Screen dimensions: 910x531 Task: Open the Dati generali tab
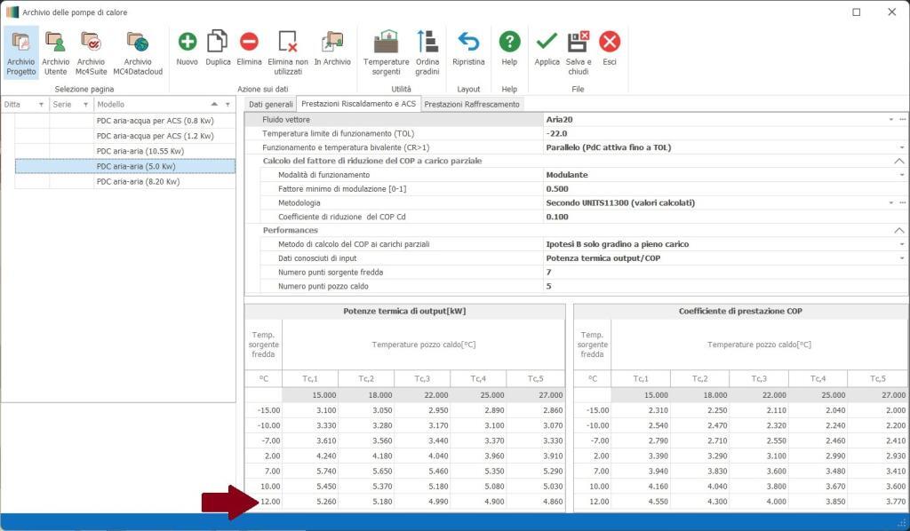(x=270, y=105)
